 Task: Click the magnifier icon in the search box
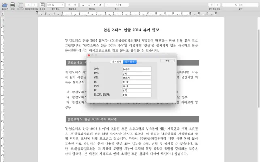coord(237,5)
